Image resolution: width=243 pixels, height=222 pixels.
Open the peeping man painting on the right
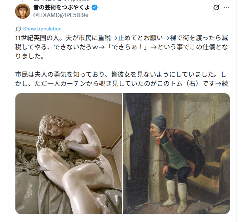[x=176, y=153]
